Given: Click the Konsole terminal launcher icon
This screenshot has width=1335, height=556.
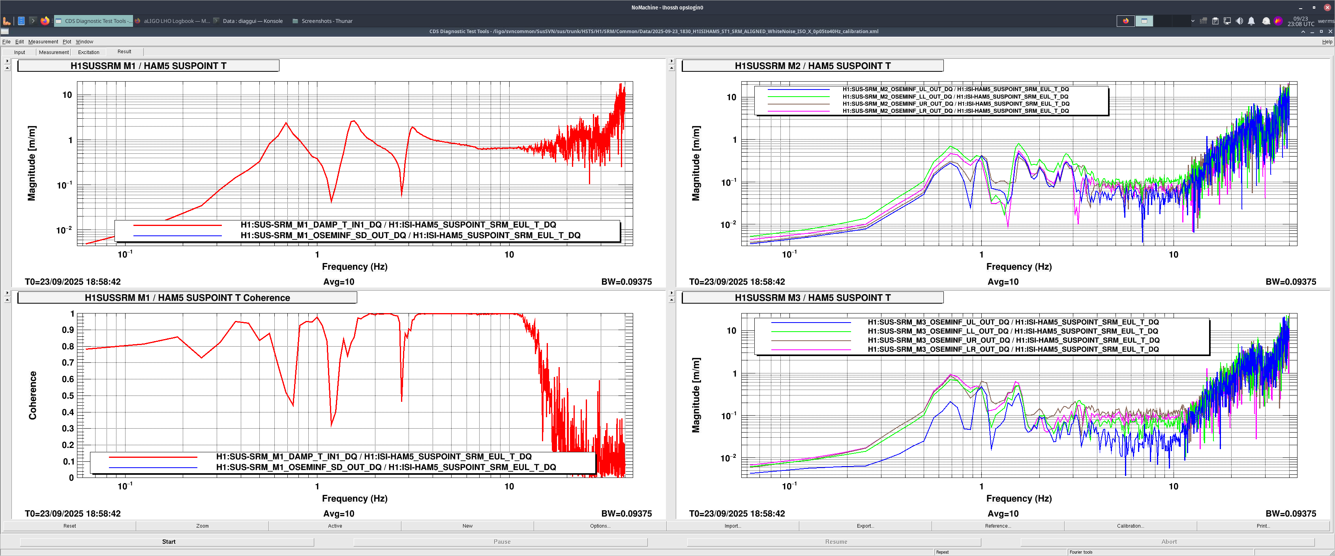Looking at the screenshot, I should (33, 21).
